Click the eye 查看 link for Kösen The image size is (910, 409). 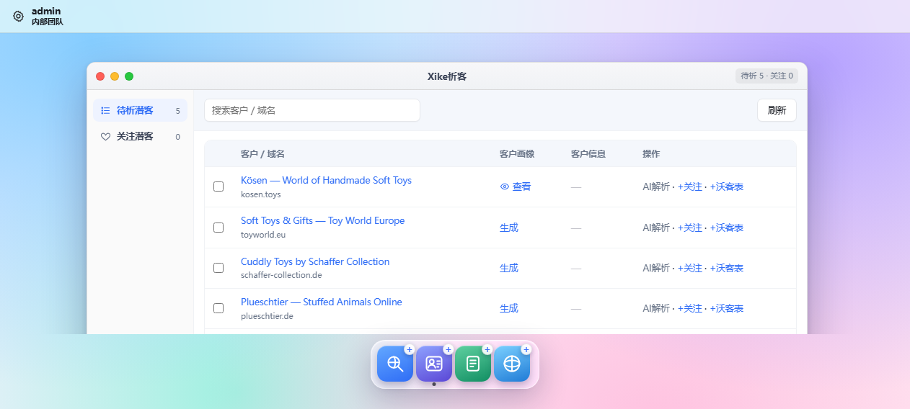point(516,186)
